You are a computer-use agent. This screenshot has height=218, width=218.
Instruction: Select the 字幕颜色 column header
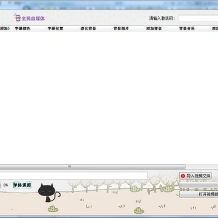(x=22, y=28)
